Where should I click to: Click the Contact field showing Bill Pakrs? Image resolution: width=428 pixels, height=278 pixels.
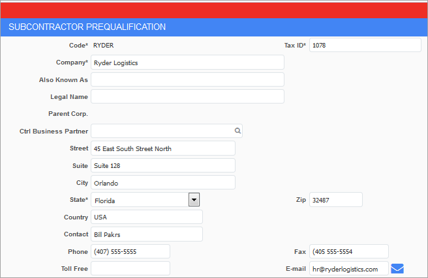pyautogui.click(x=147, y=234)
